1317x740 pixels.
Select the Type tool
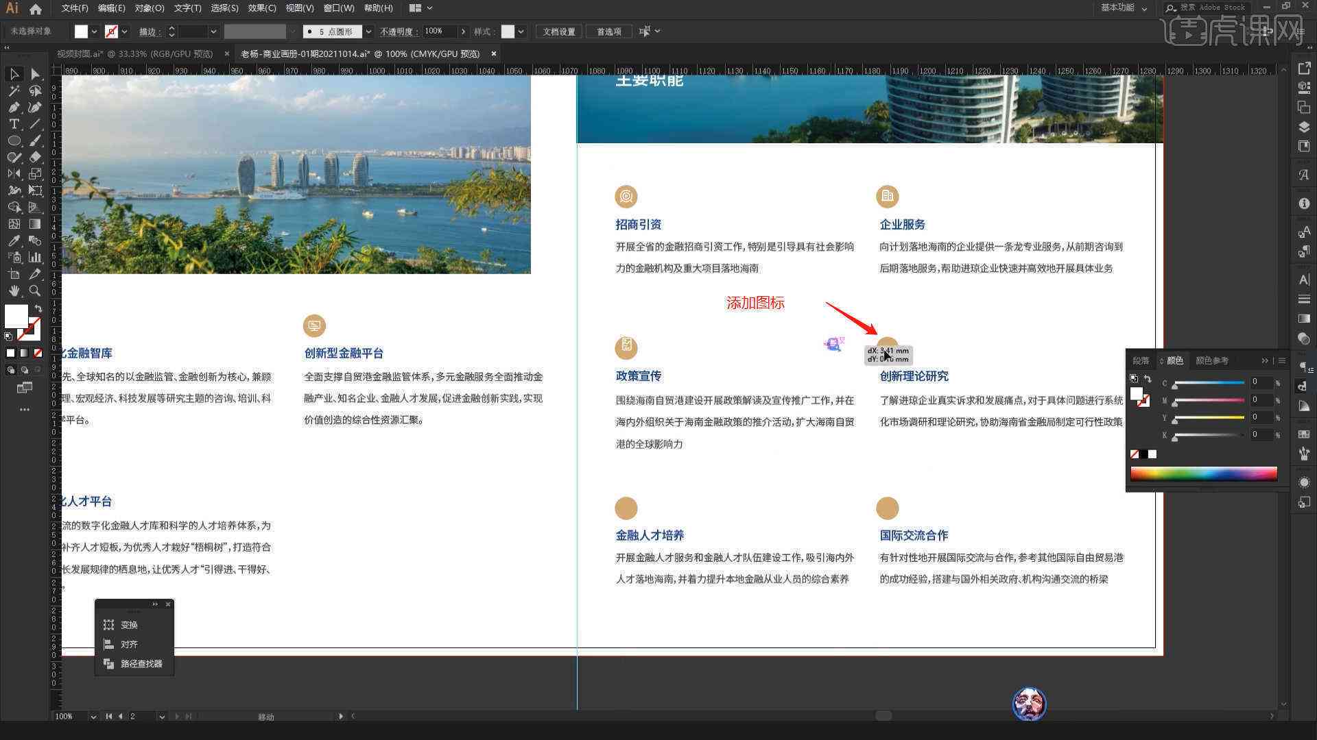click(x=14, y=124)
